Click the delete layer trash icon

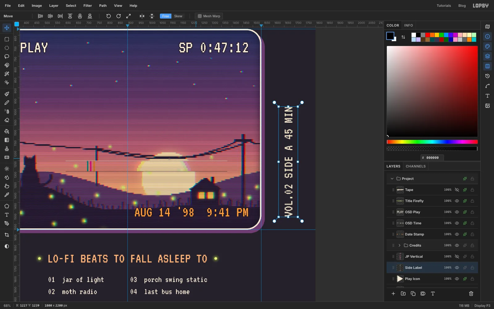[471, 294]
